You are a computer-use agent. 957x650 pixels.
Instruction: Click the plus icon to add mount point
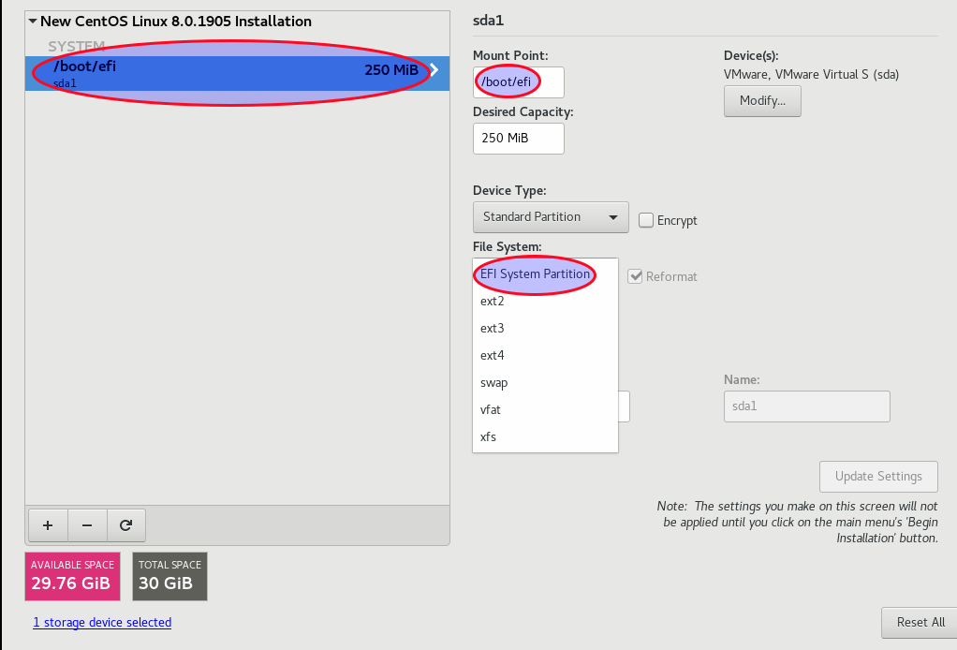(48, 525)
